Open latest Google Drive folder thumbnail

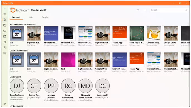click(x=102, y=59)
